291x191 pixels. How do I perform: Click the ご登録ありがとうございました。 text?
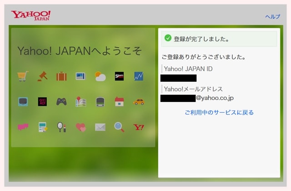(204, 57)
